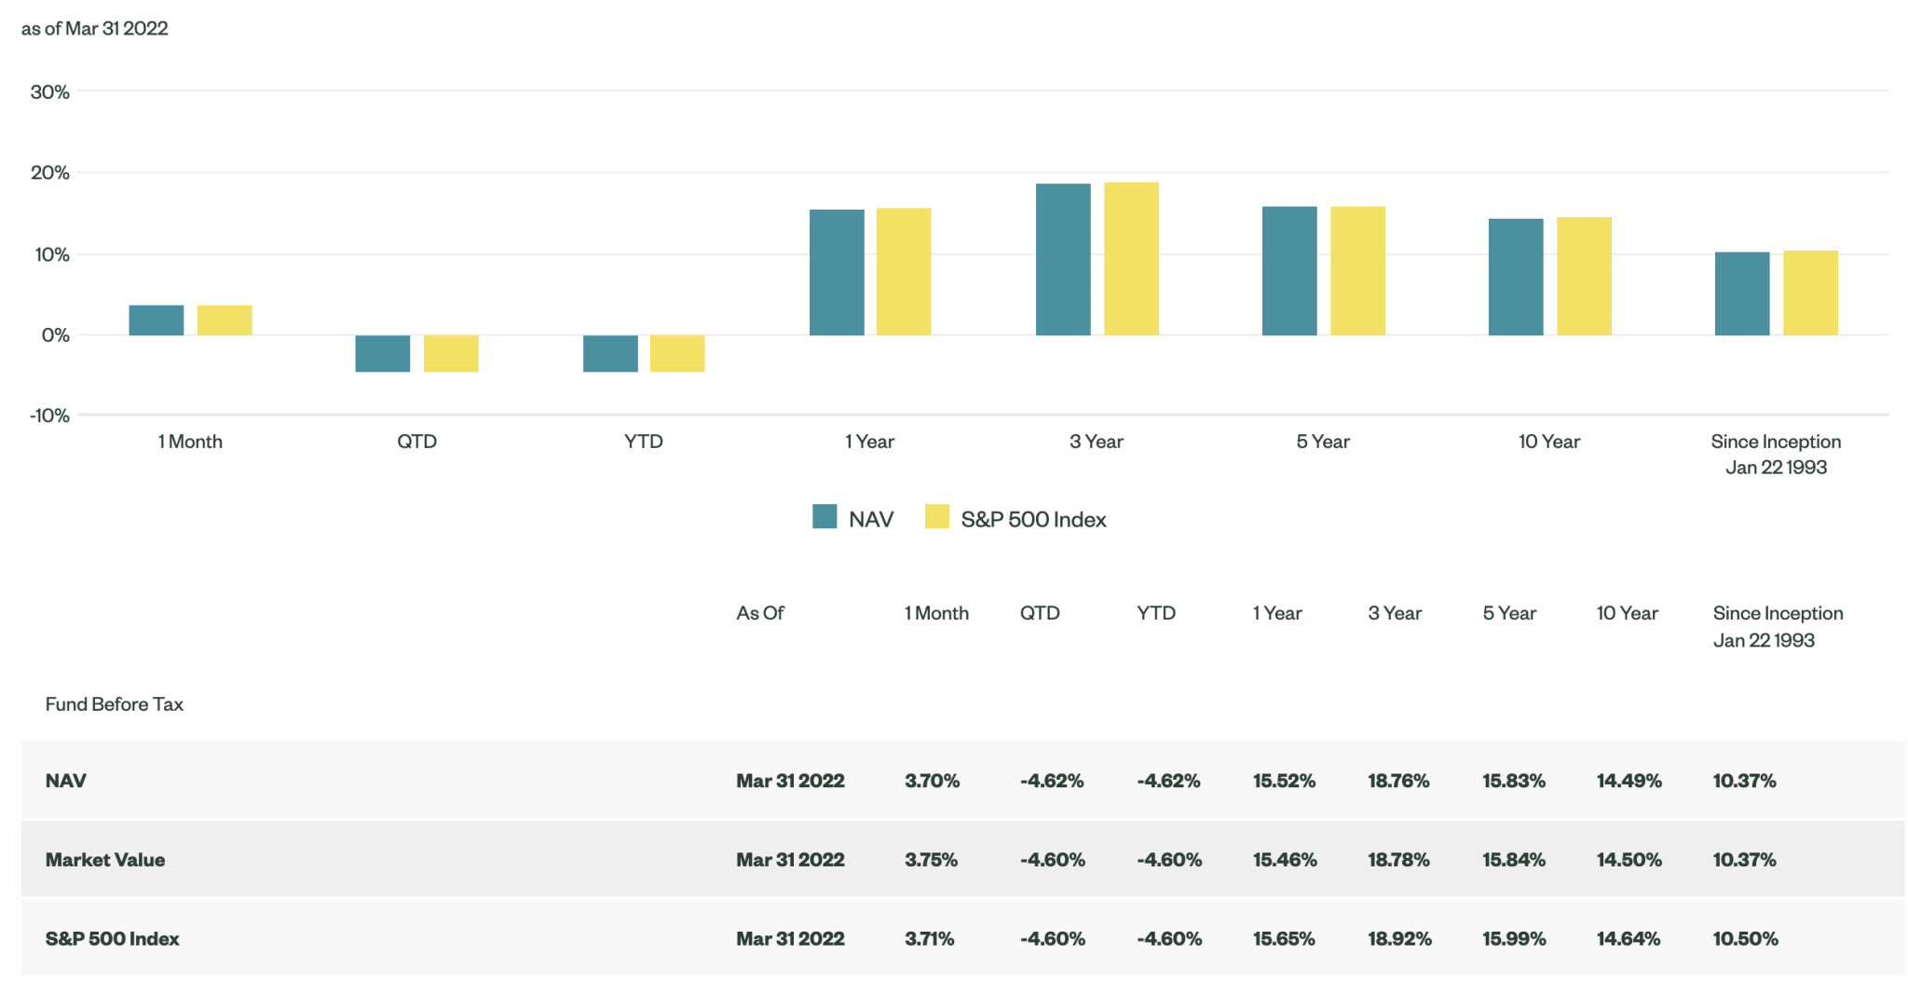Collapse the Fund Before Tax group
This screenshot has width=1908, height=981.
tap(114, 703)
